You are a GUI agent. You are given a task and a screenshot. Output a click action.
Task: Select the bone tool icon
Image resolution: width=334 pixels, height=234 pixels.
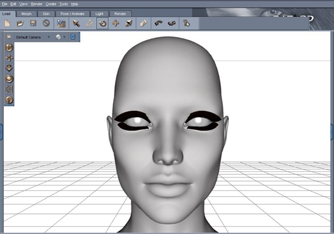(x=89, y=23)
